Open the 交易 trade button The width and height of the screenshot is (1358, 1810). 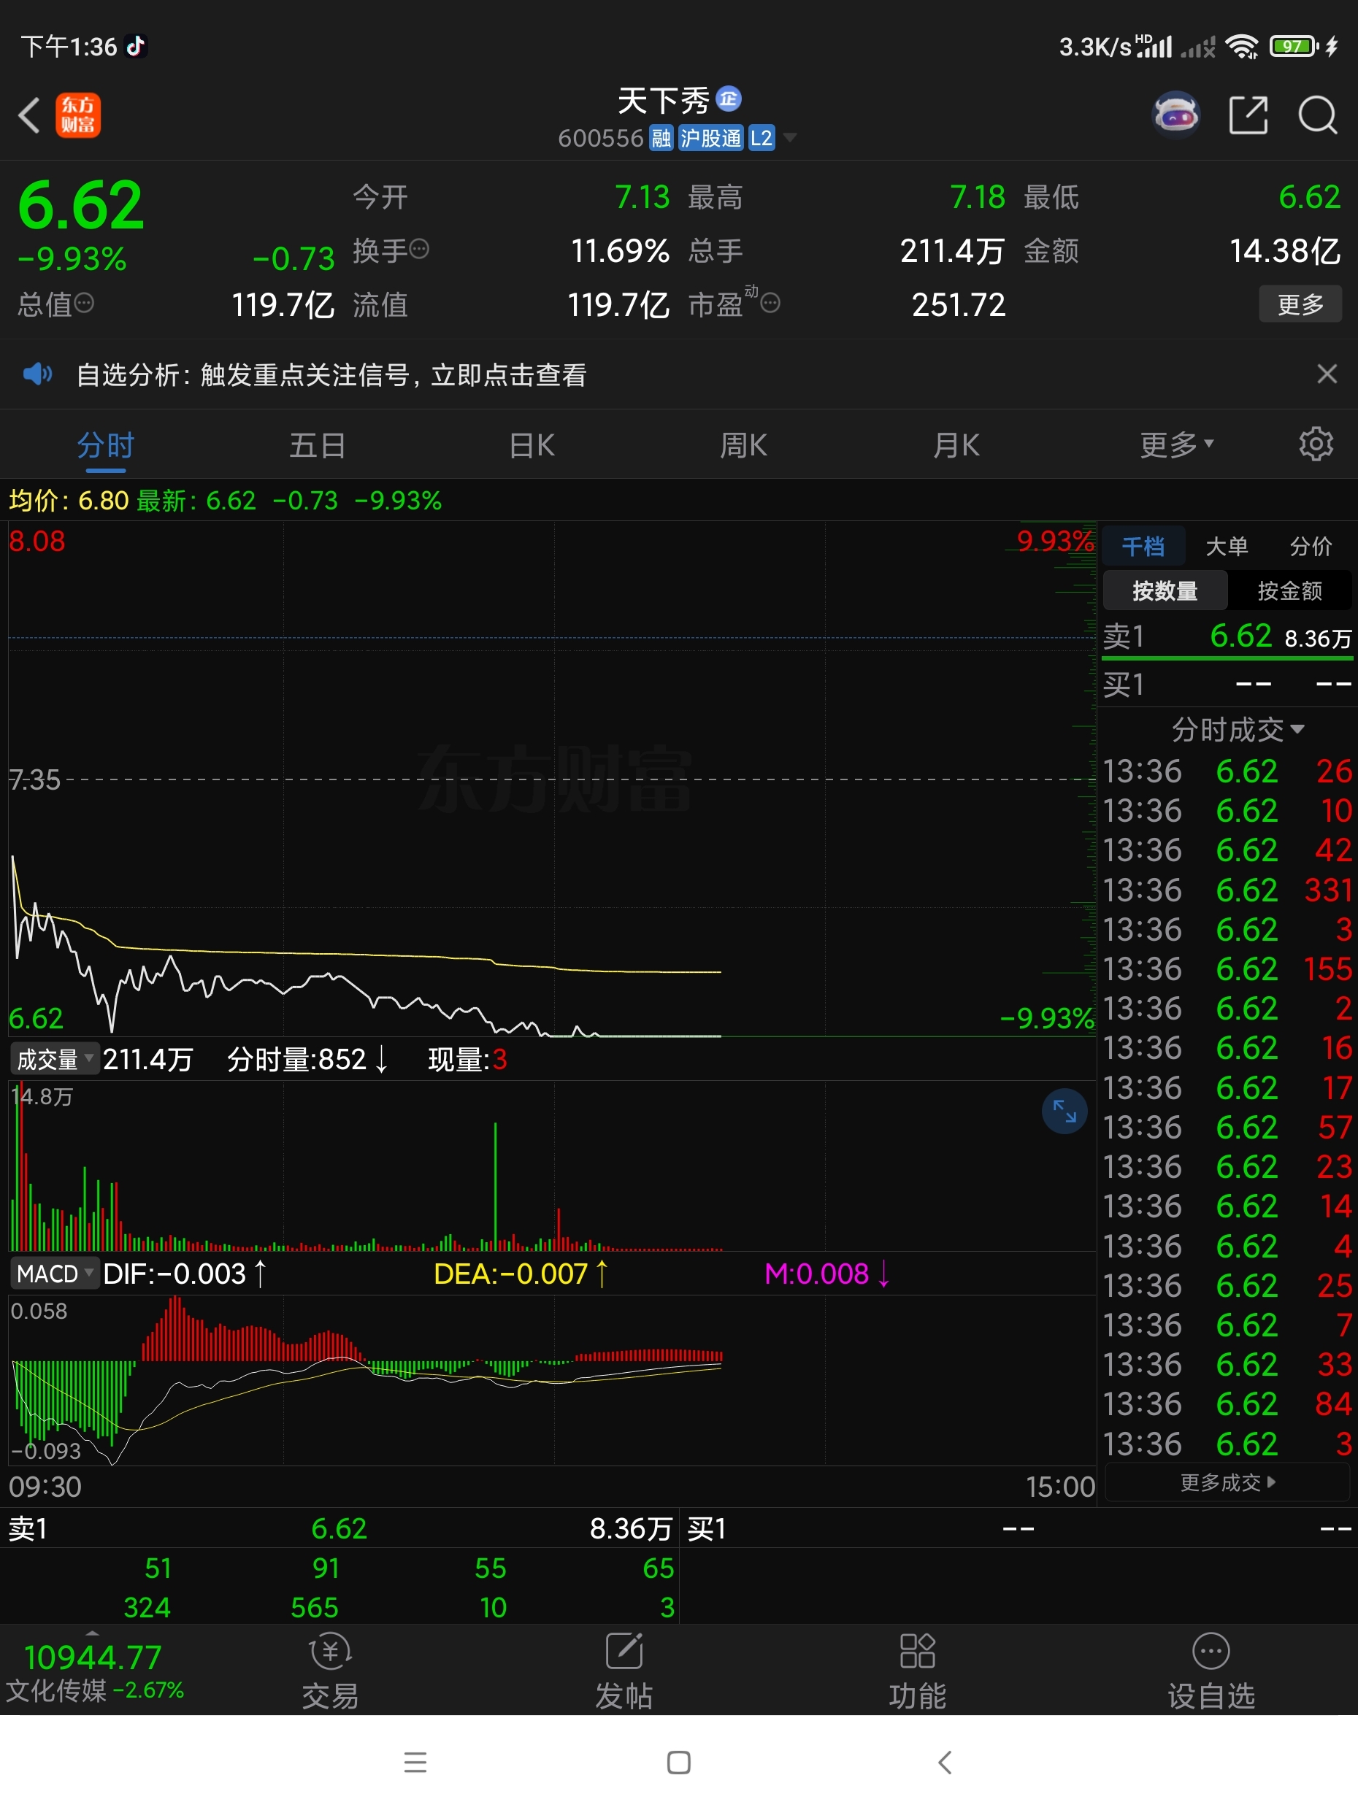[x=331, y=1670]
